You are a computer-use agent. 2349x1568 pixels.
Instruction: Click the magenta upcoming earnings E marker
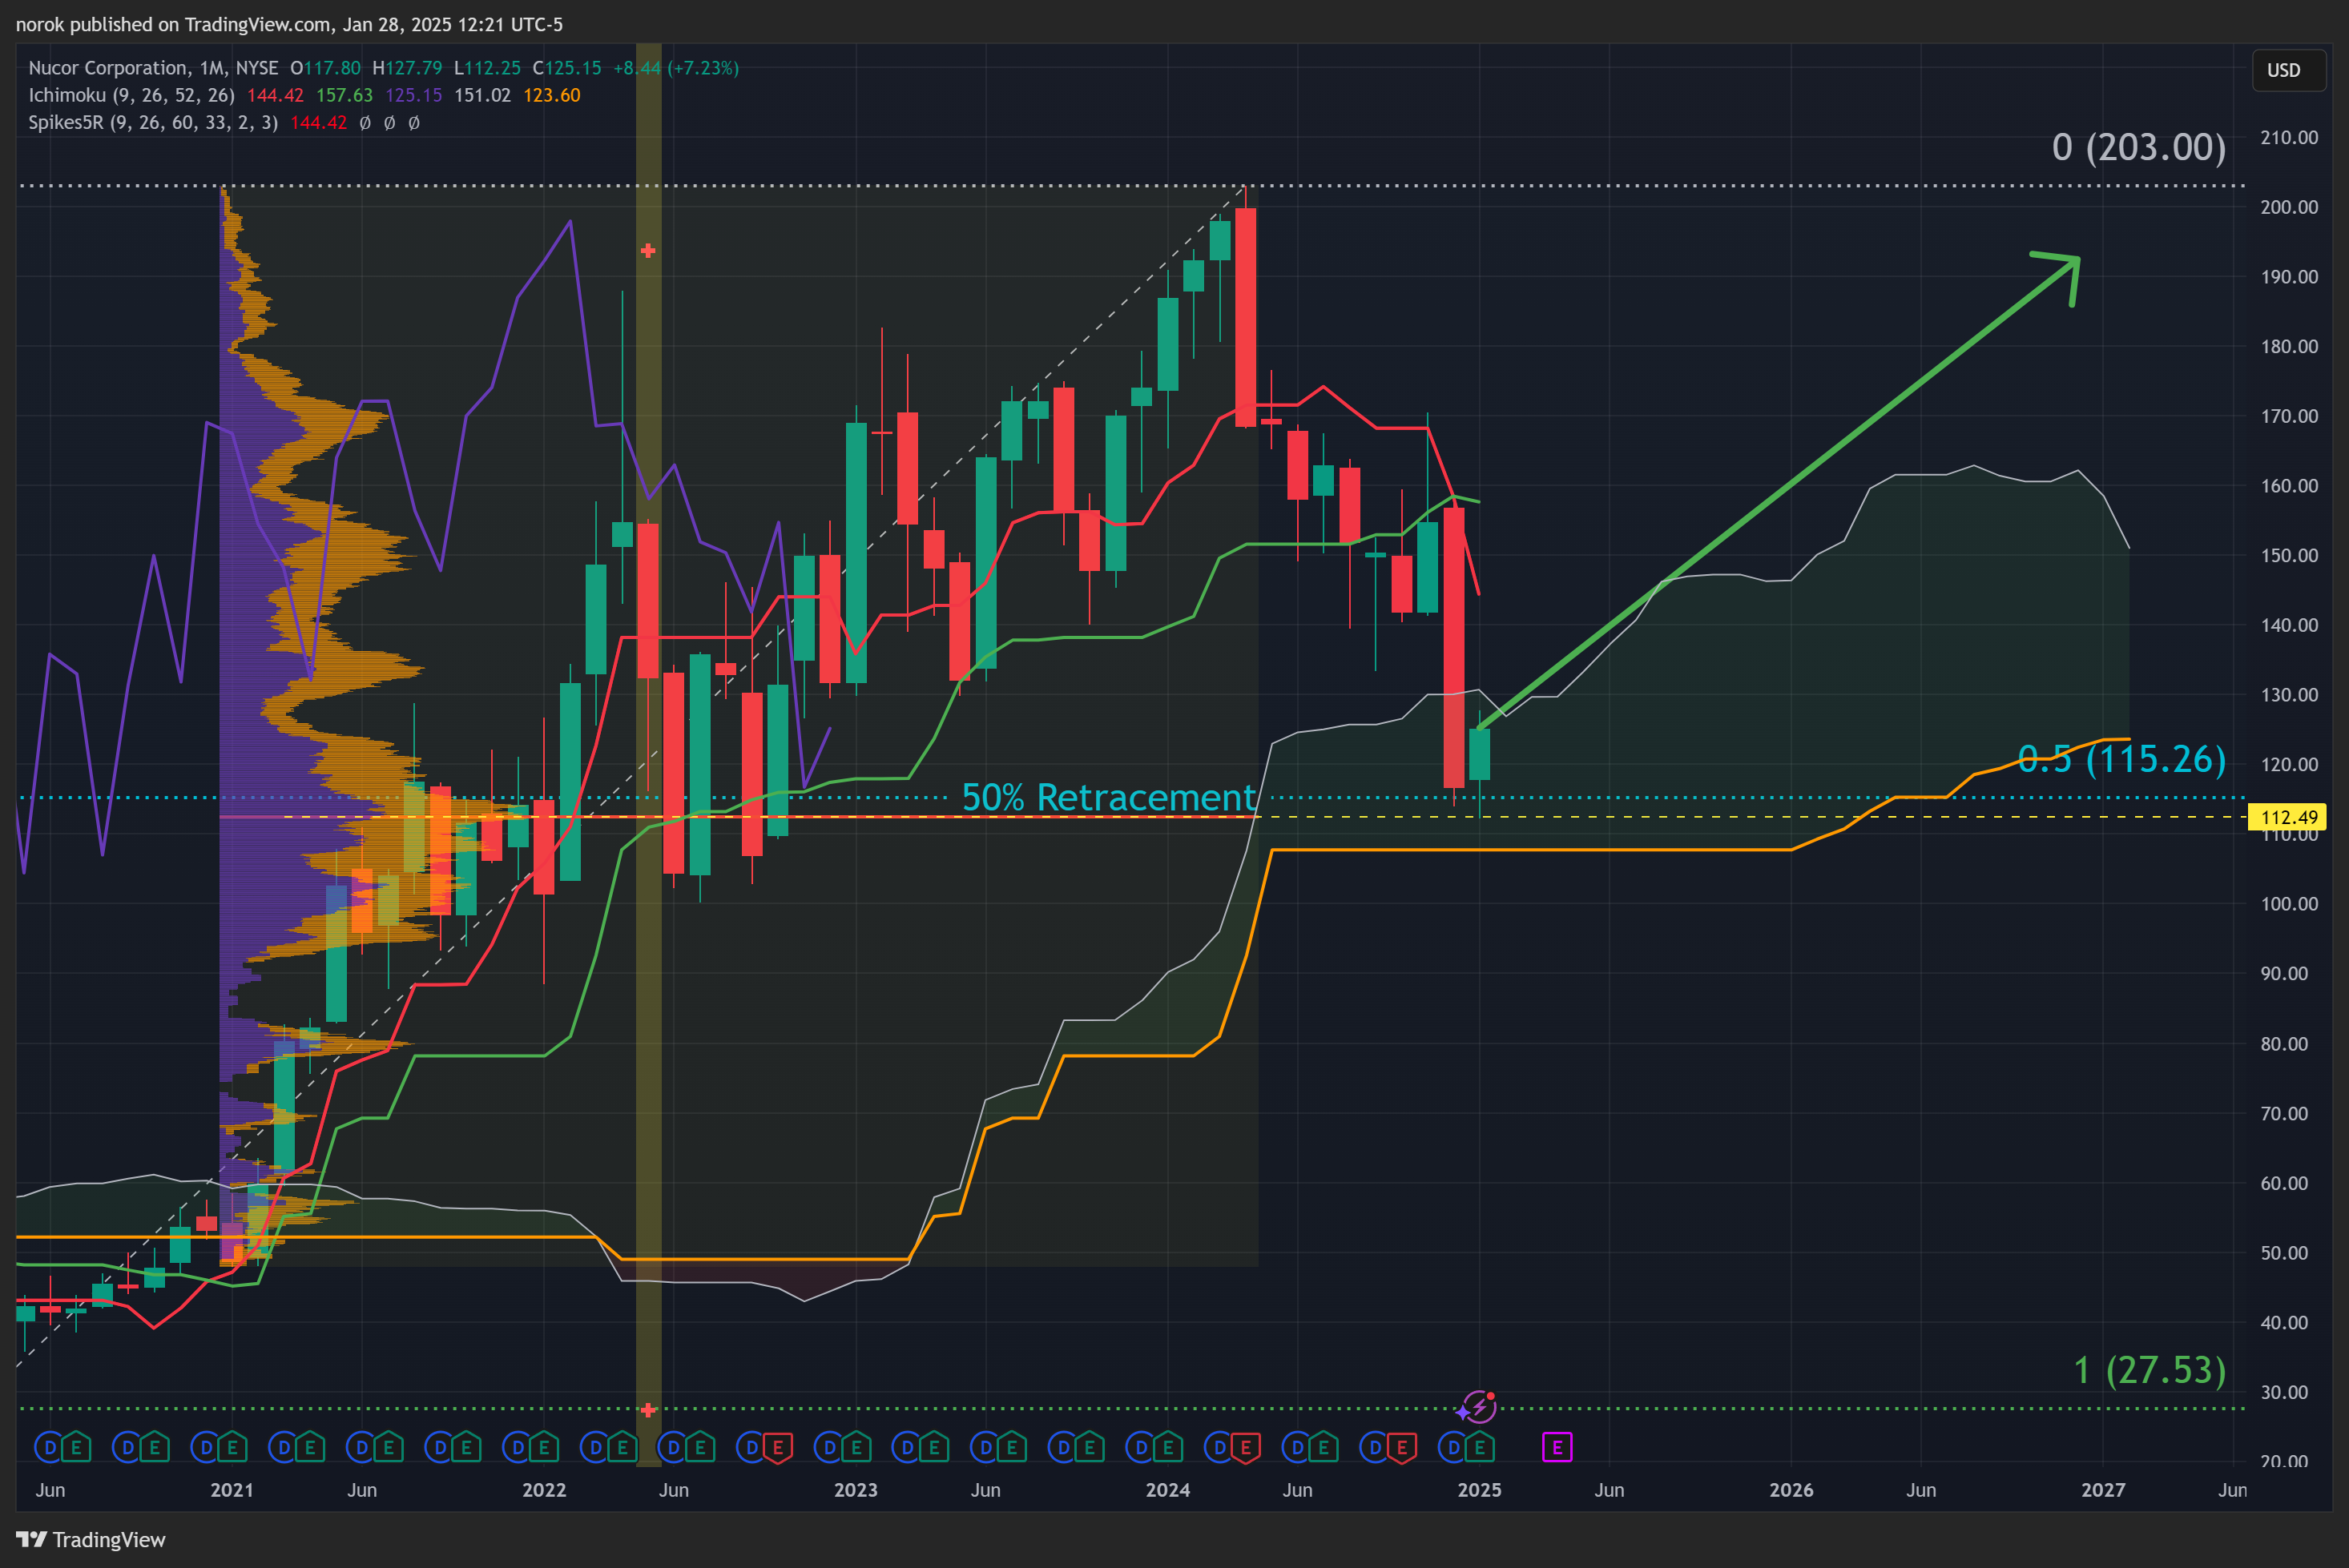point(1557,1447)
